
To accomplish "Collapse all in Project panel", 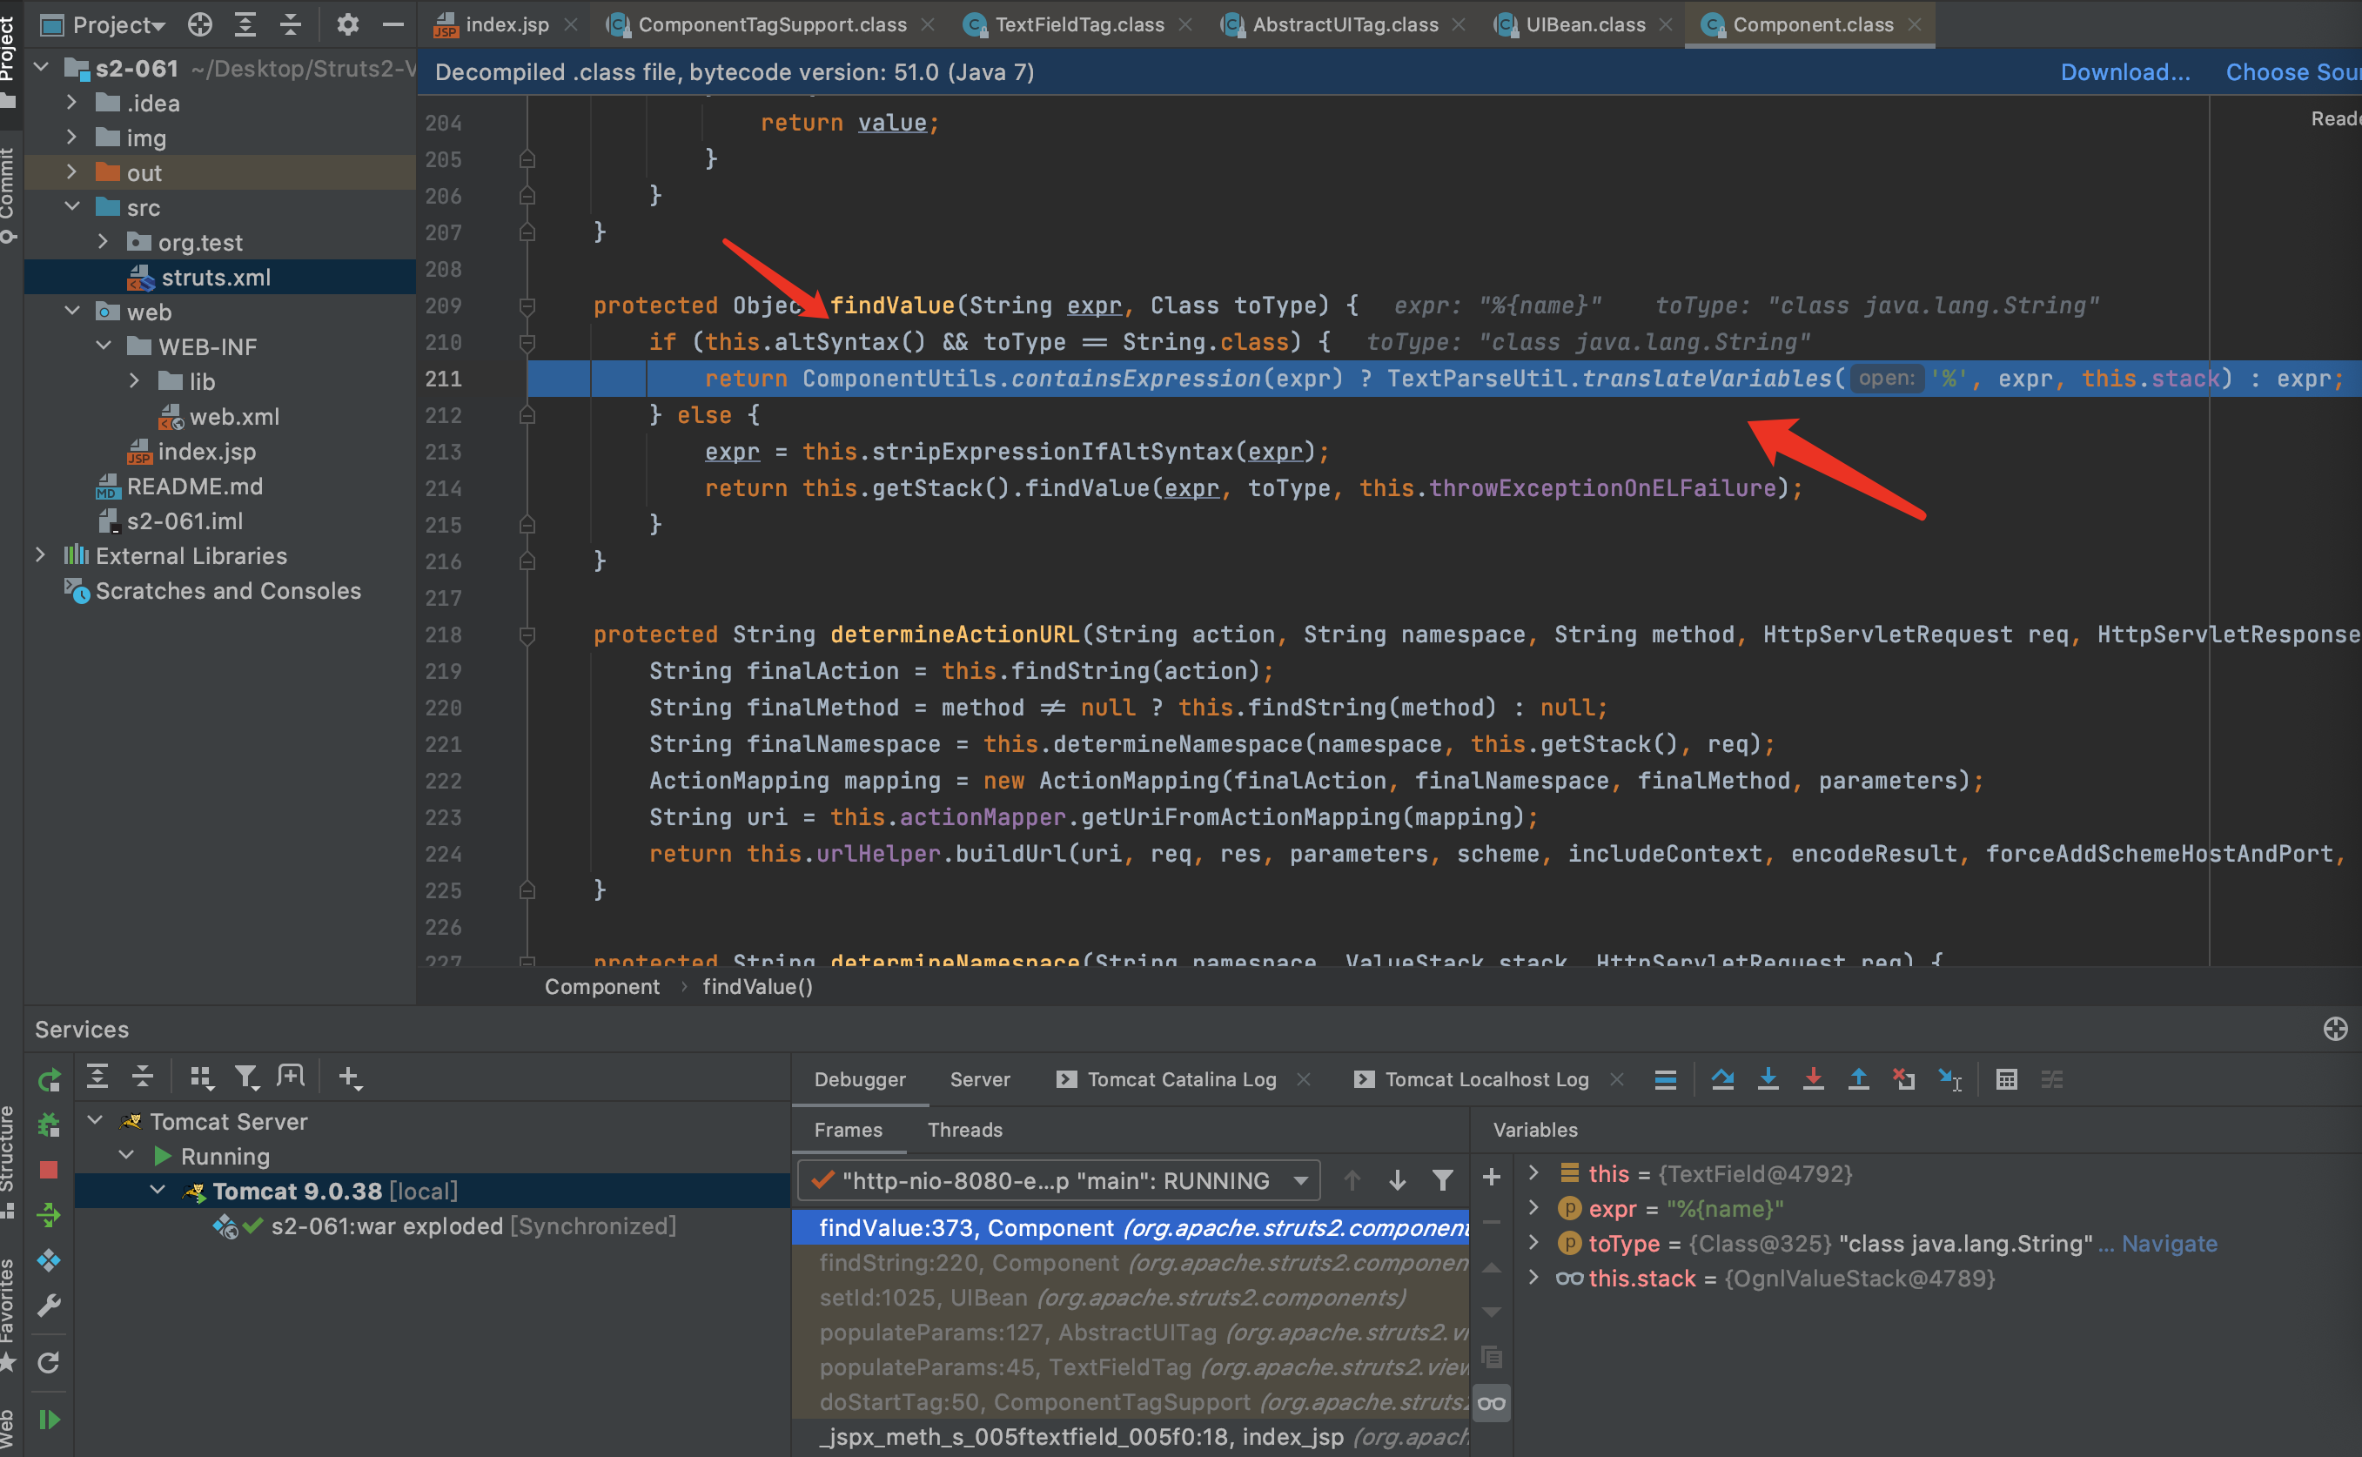I will click(x=290, y=24).
